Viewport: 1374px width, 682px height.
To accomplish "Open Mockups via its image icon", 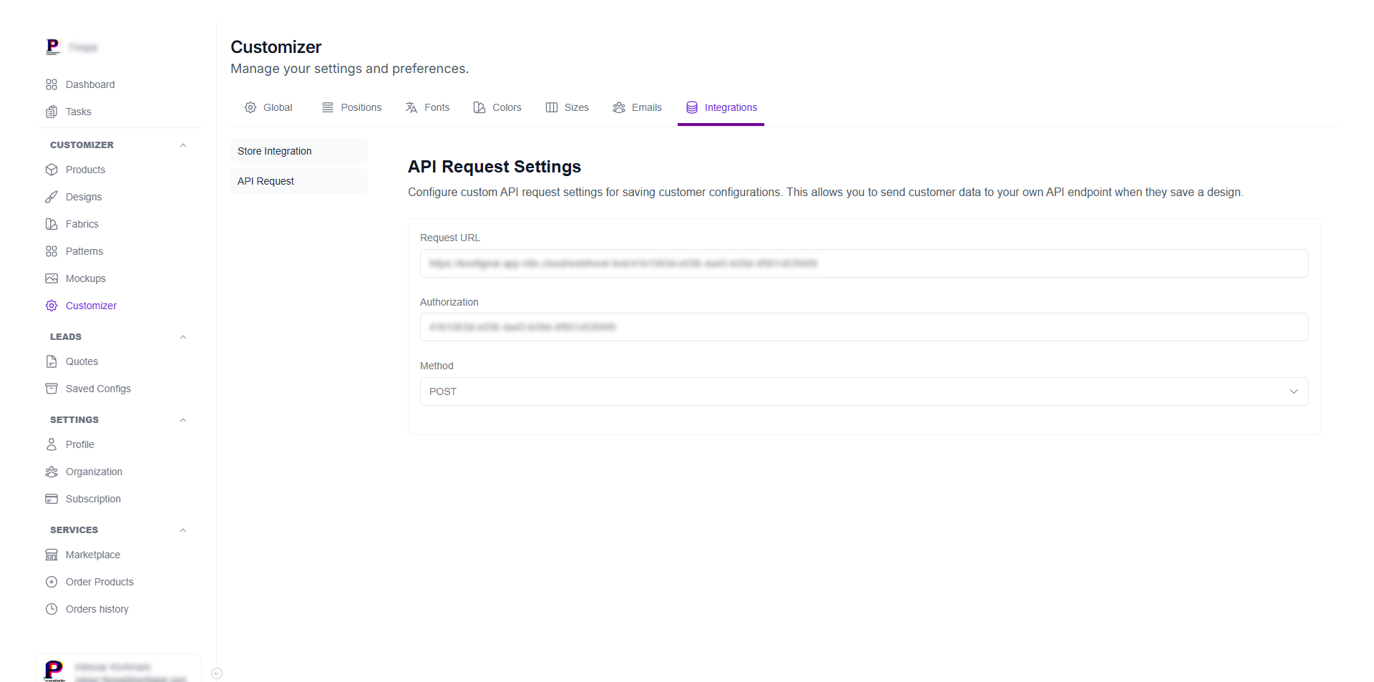I will click(51, 278).
